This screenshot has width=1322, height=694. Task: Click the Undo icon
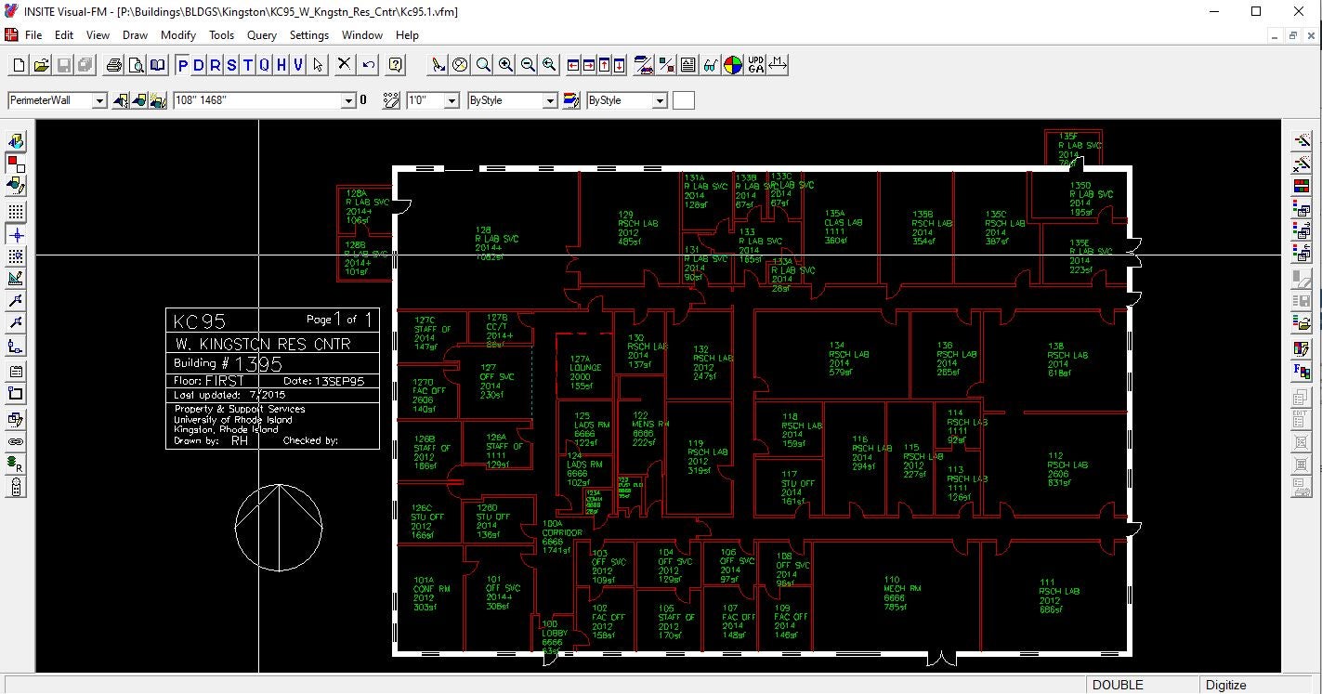coord(367,65)
